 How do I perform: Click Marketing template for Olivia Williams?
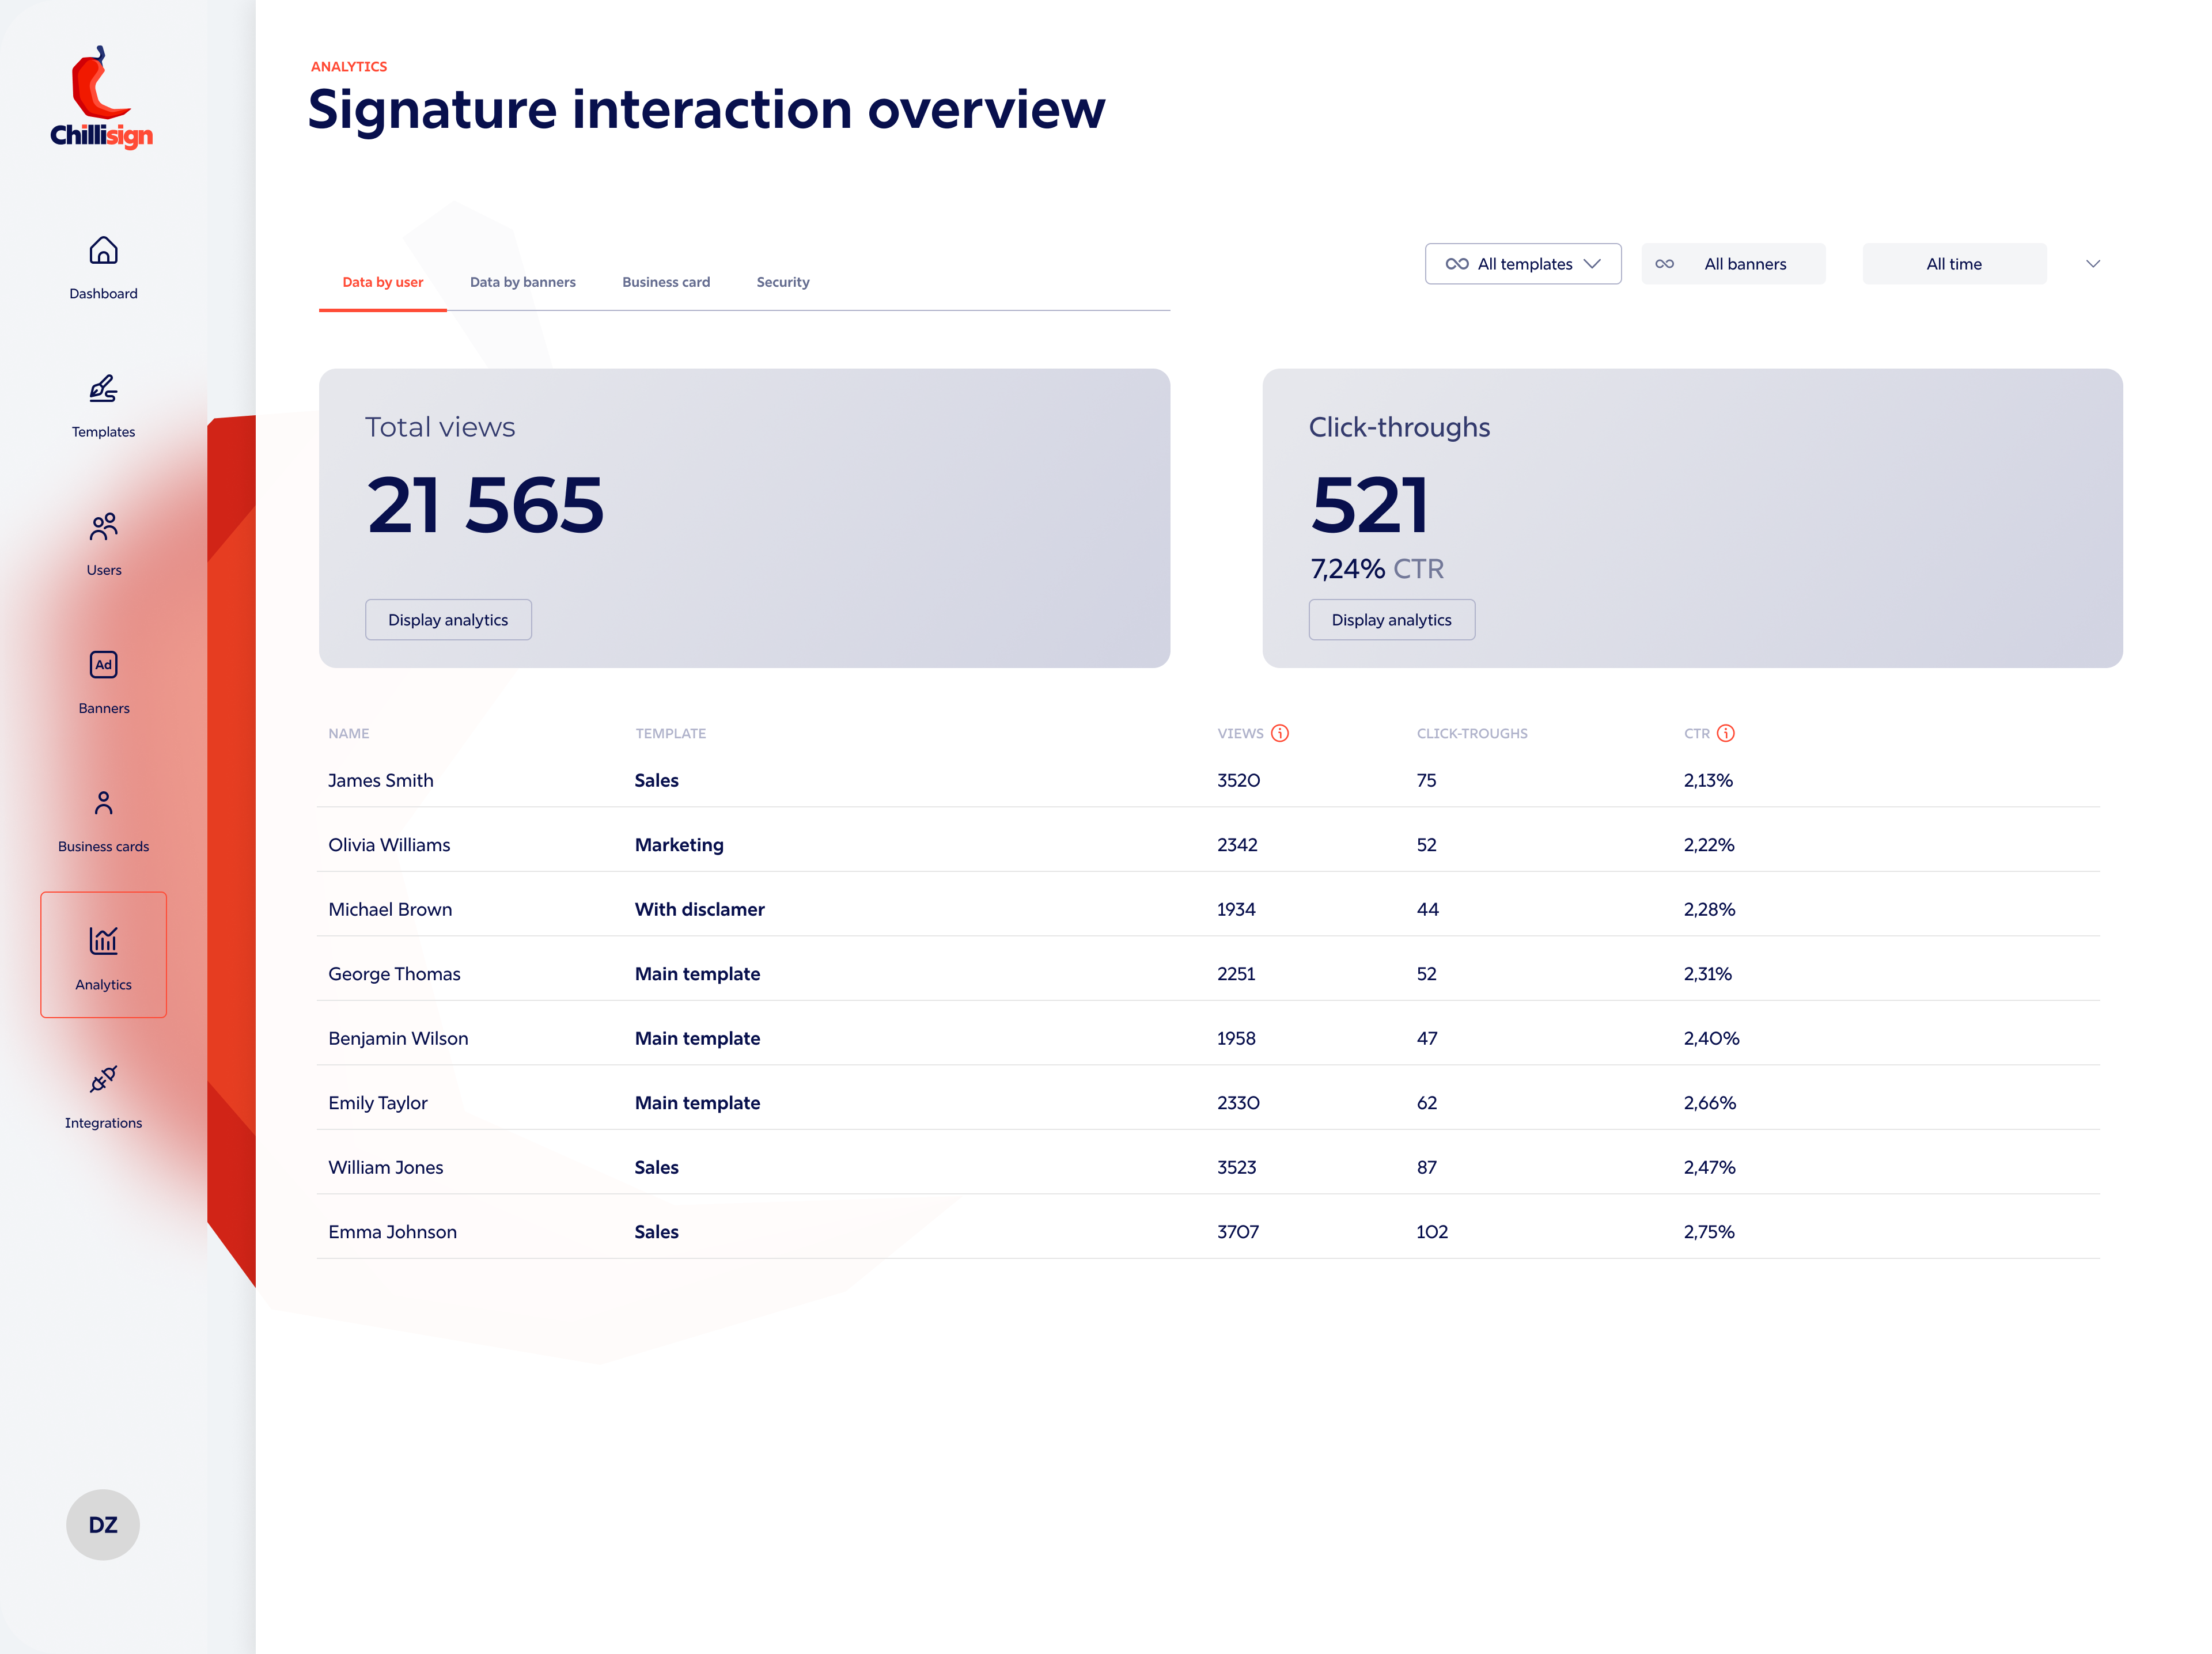[679, 845]
